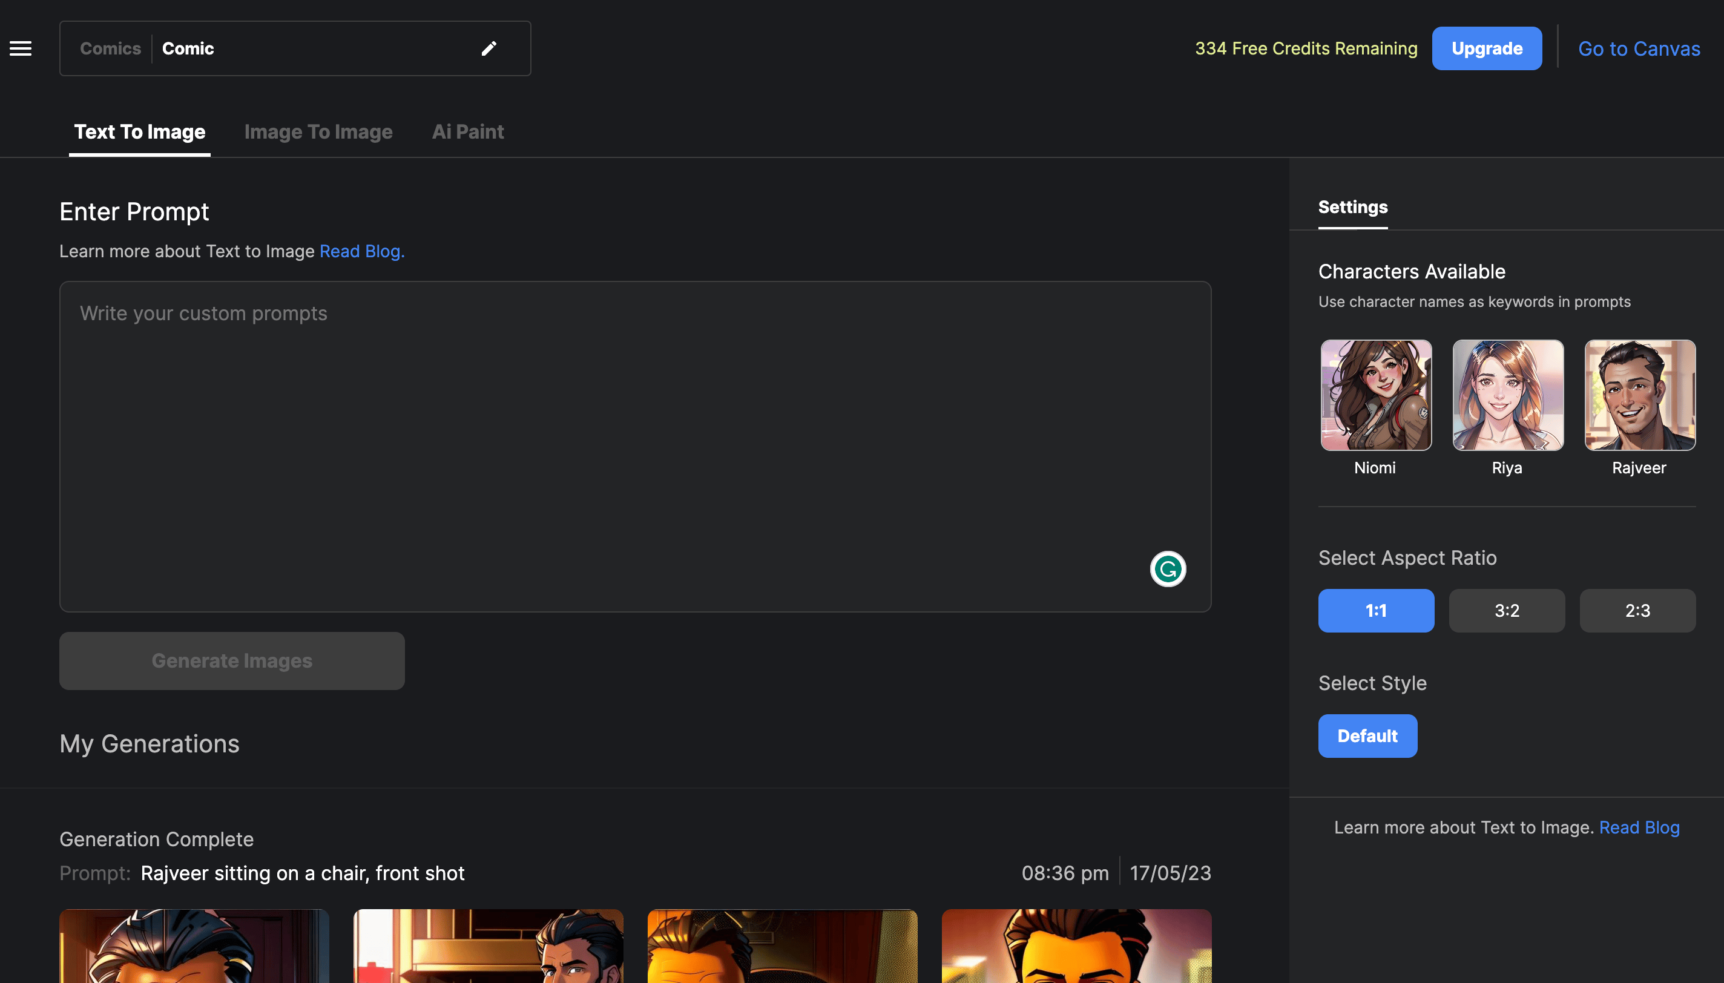The height and width of the screenshot is (983, 1724).
Task: Select the Rajveer character portrait
Action: tap(1640, 395)
